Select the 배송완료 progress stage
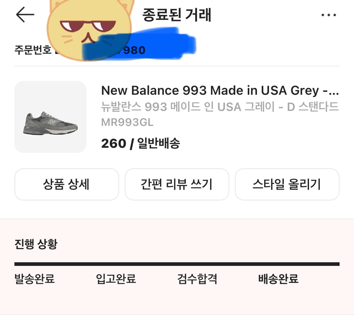The width and height of the screenshot is (354, 327). [278, 279]
